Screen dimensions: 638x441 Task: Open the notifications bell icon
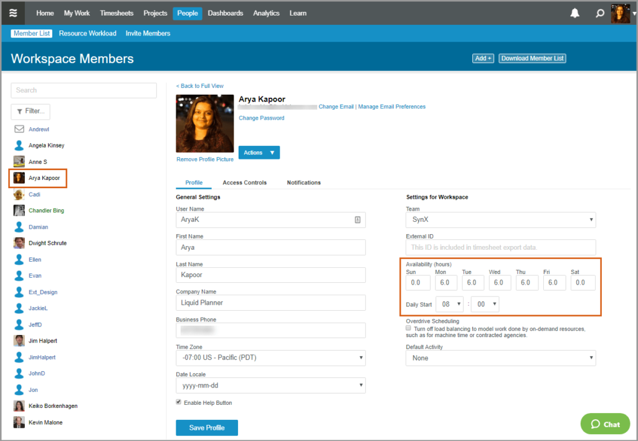(574, 13)
